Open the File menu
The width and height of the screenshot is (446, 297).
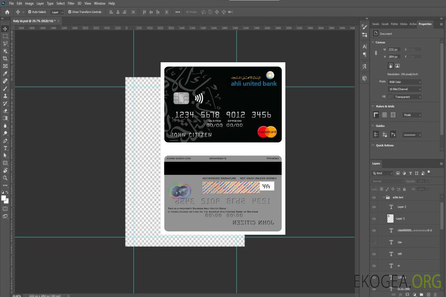[x=12, y=3]
